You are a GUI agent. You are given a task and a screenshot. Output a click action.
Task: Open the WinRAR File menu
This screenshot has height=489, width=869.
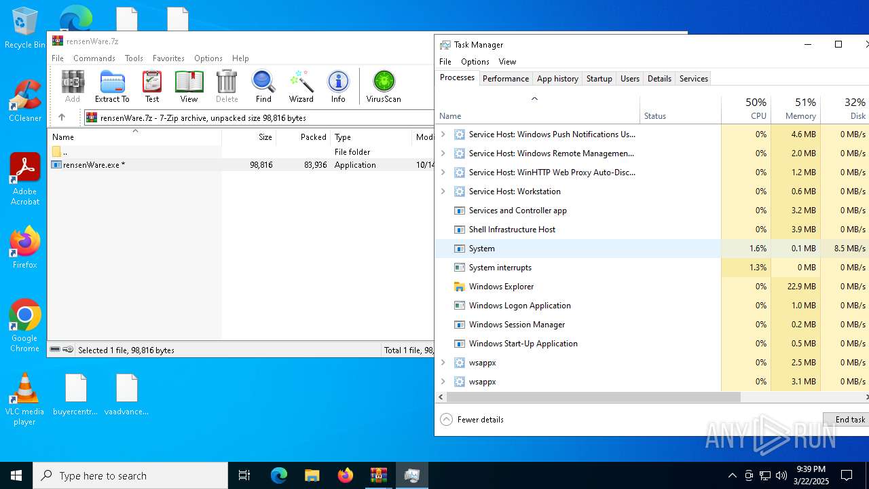[x=58, y=58]
